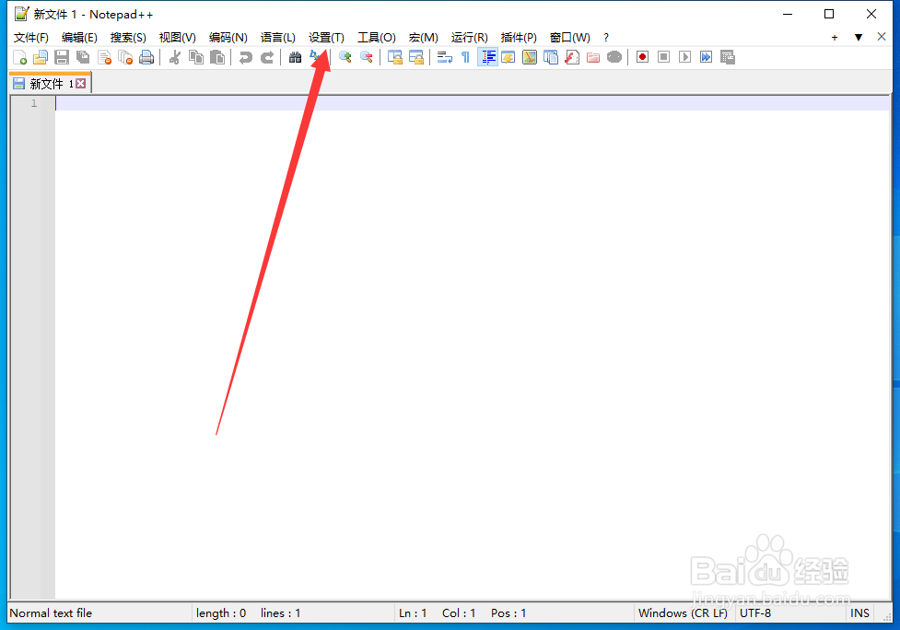
Task: Click the Paste clipboard icon
Action: click(217, 57)
